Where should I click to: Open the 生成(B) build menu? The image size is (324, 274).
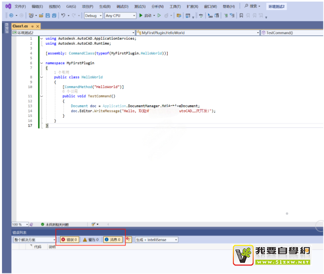[x=105, y=6]
